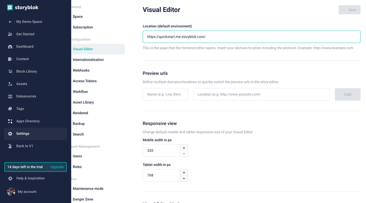
Task: Open Get Started rocket icon
Action: coord(10,34)
